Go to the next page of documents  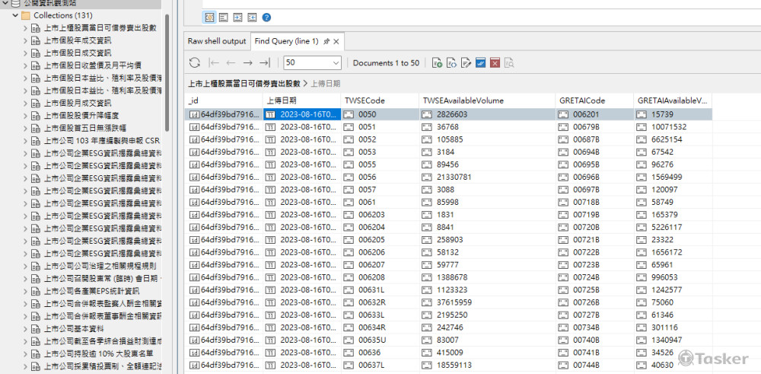(247, 63)
